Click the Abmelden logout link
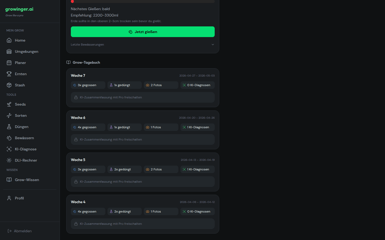The width and height of the screenshot is (385, 240). (20, 231)
